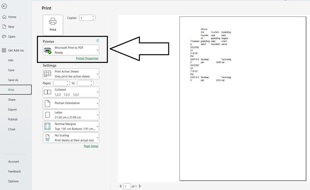
Task: Go to the Info page
Action: [11, 60]
